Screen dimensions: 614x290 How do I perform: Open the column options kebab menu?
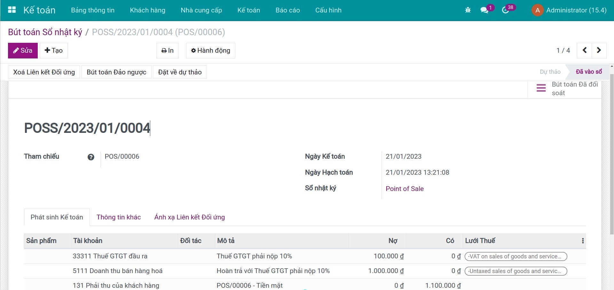coord(583,241)
